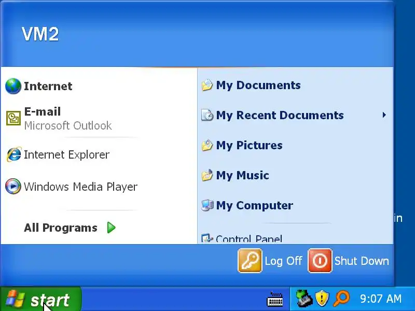Click the My Computer monitor icon
This screenshot has width=415, height=311.
207,205
